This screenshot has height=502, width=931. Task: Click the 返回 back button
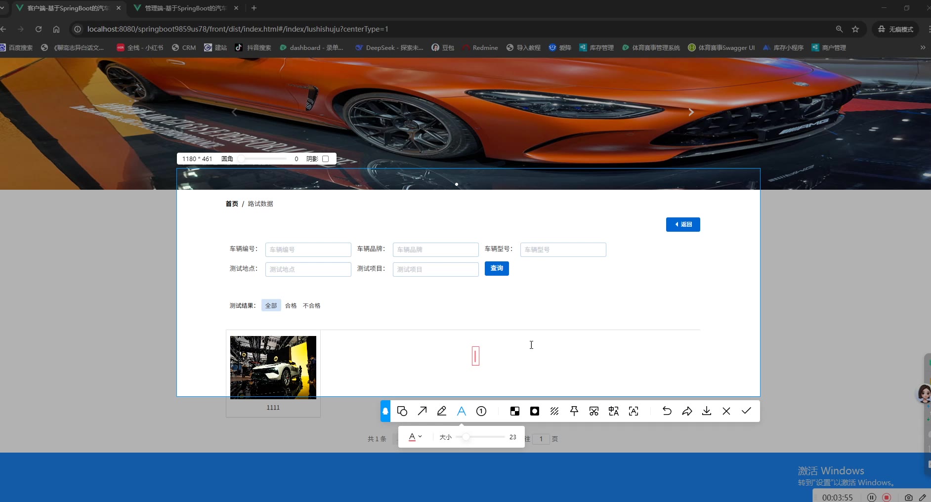click(x=683, y=224)
